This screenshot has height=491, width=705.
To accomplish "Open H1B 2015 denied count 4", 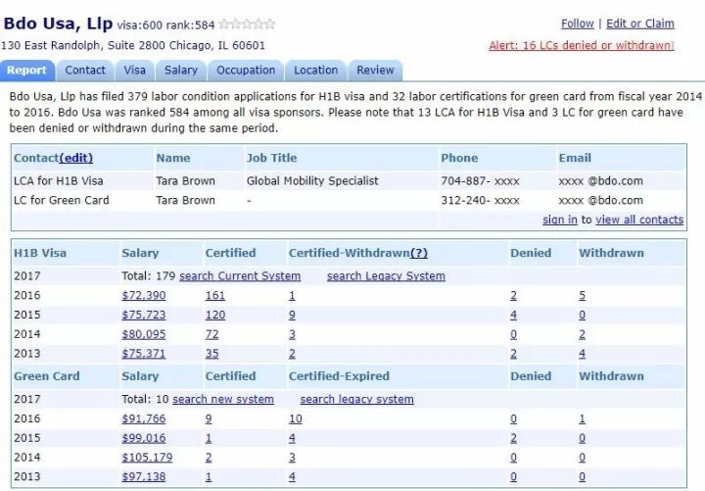I will click(513, 315).
